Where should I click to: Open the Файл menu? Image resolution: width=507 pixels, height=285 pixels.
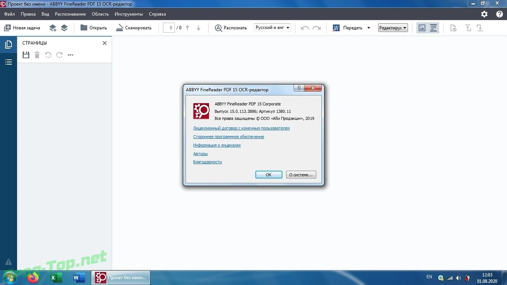coord(9,14)
